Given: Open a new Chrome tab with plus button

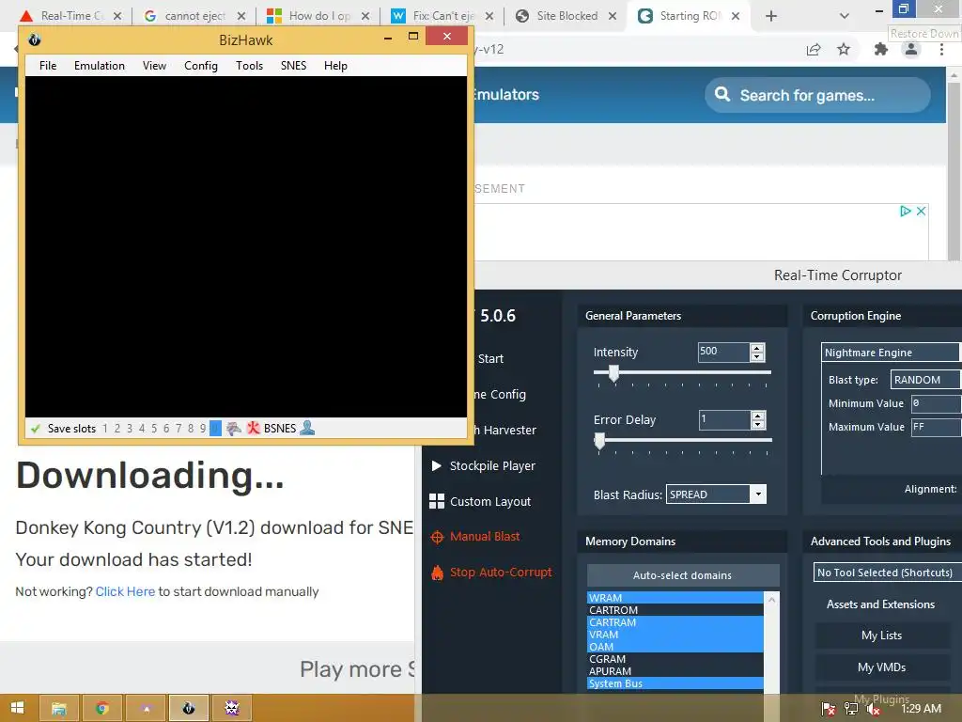Looking at the screenshot, I should [x=771, y=16].
